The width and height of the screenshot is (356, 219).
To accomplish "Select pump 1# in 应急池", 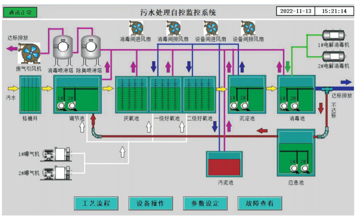I will (x=294, y=169).
